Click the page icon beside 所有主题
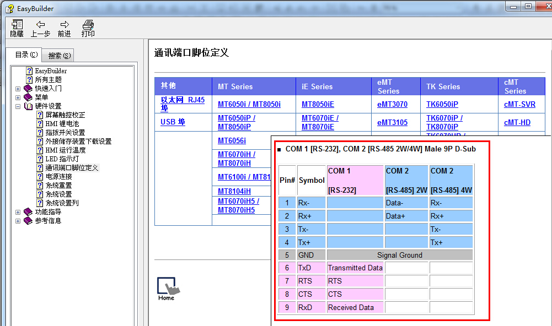Viewport: 552px width, 326px height. [x=30, y=79]
